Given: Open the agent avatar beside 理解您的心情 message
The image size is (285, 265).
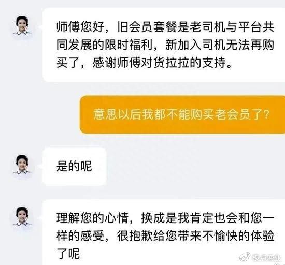Looking at the screenshot, I should point(22,217).
